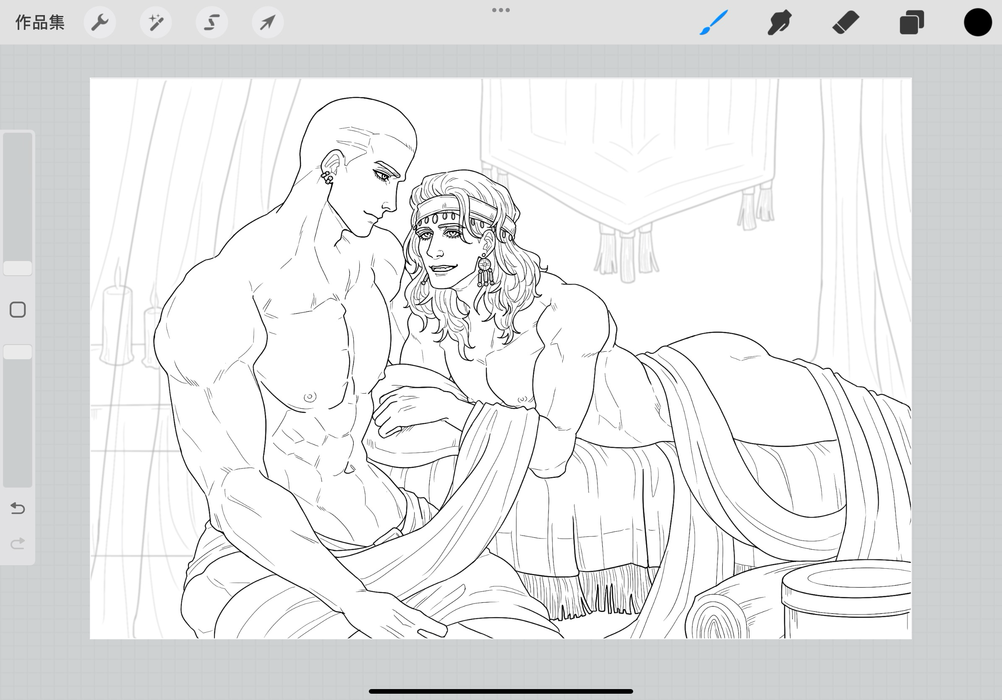Click the brush opacity slider handle
Viewport: 1002px width, 700px height.
pyautogui.click(x=18, y=352)
